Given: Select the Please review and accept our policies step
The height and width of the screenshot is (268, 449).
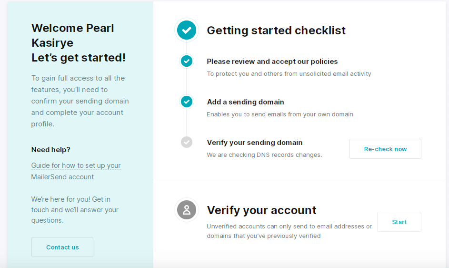Looking at the screenshot, I should (x=272, y=62).
